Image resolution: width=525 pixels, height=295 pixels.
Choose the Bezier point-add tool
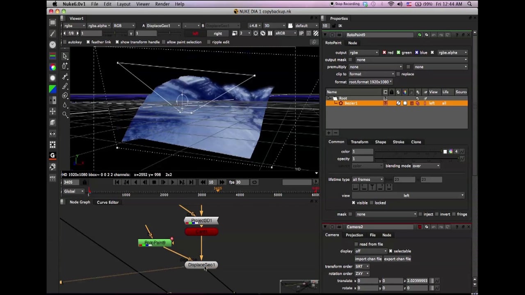tap(65, 66)
